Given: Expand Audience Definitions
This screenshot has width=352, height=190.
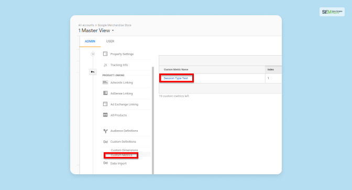Looking at the screenshot, I should pos(124,131).
